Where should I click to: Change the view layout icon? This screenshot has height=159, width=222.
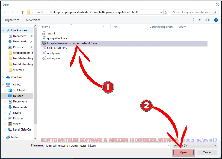point(195,20)
